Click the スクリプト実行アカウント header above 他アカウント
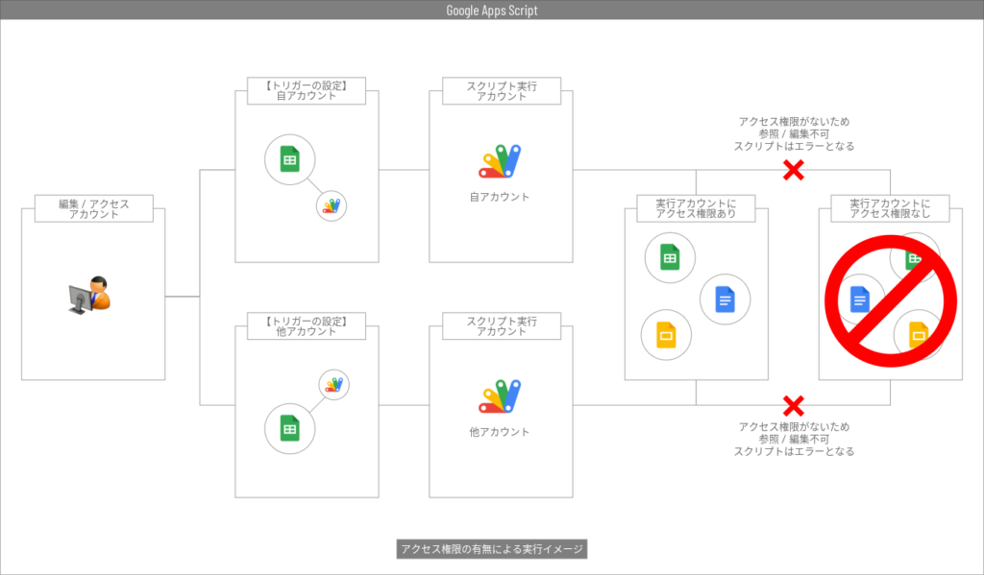The height and width of the screenshot is (575, 984). point(500,325)
